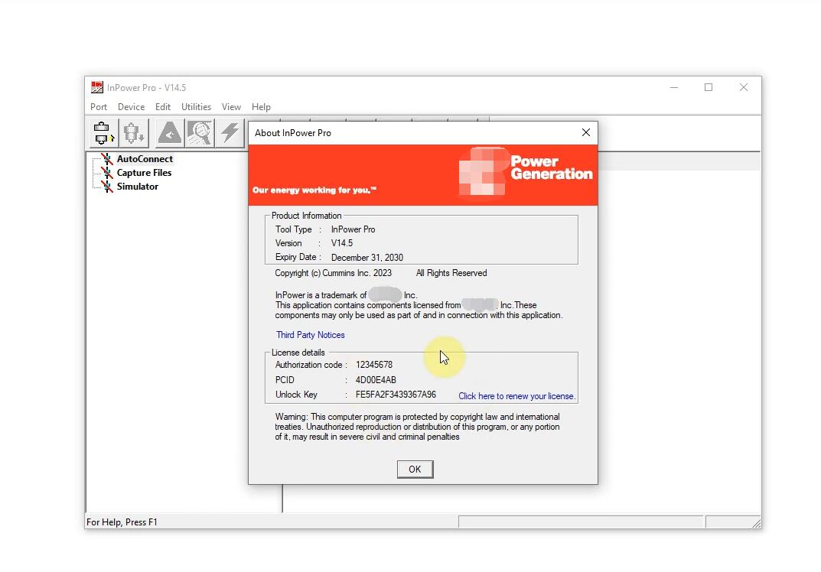Click the grayed disconnect plug icon

click(x=134, y=133)
